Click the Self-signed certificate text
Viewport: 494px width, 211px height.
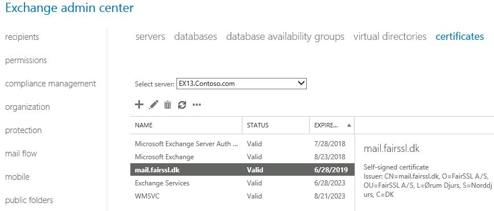point(396,167)
